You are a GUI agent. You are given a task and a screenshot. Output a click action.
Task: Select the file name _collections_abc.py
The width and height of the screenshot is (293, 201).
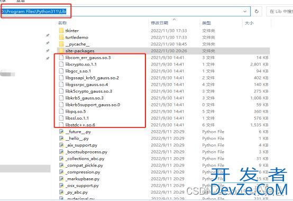pyautogui.click(x=85, y=159)
